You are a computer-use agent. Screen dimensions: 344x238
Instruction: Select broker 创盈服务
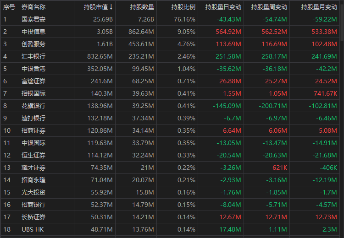(x=33, y=44)
